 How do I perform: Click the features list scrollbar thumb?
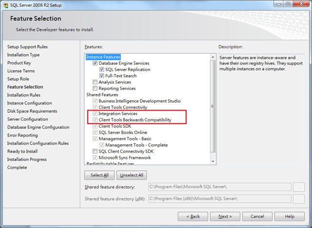213,106
